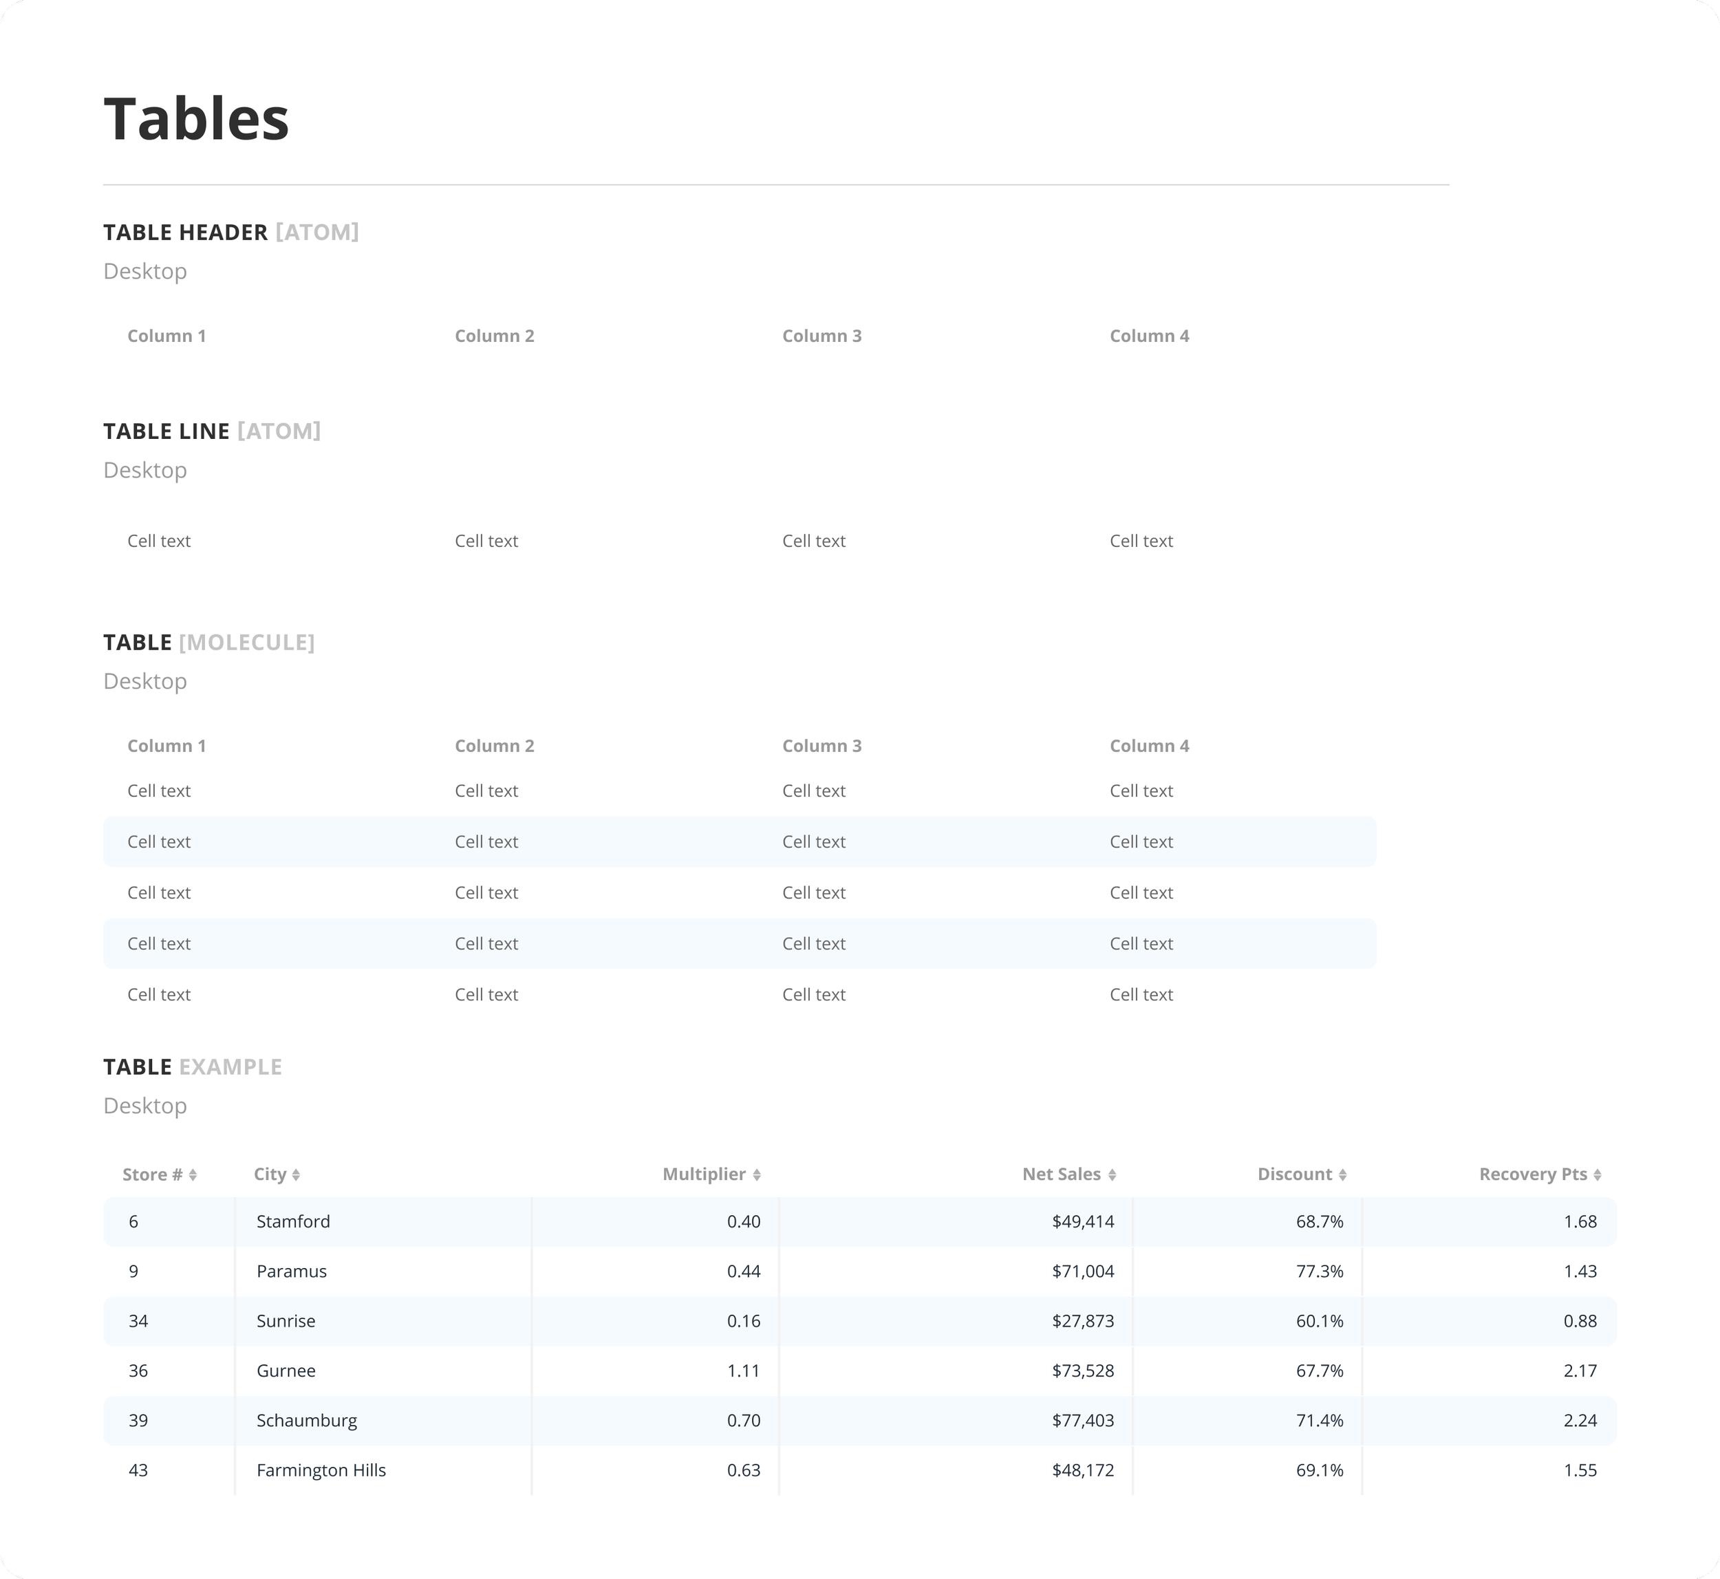1720x1579 pixels.
Task: Click Column 1 header in Table Header atom
Action: click(166, 336)
